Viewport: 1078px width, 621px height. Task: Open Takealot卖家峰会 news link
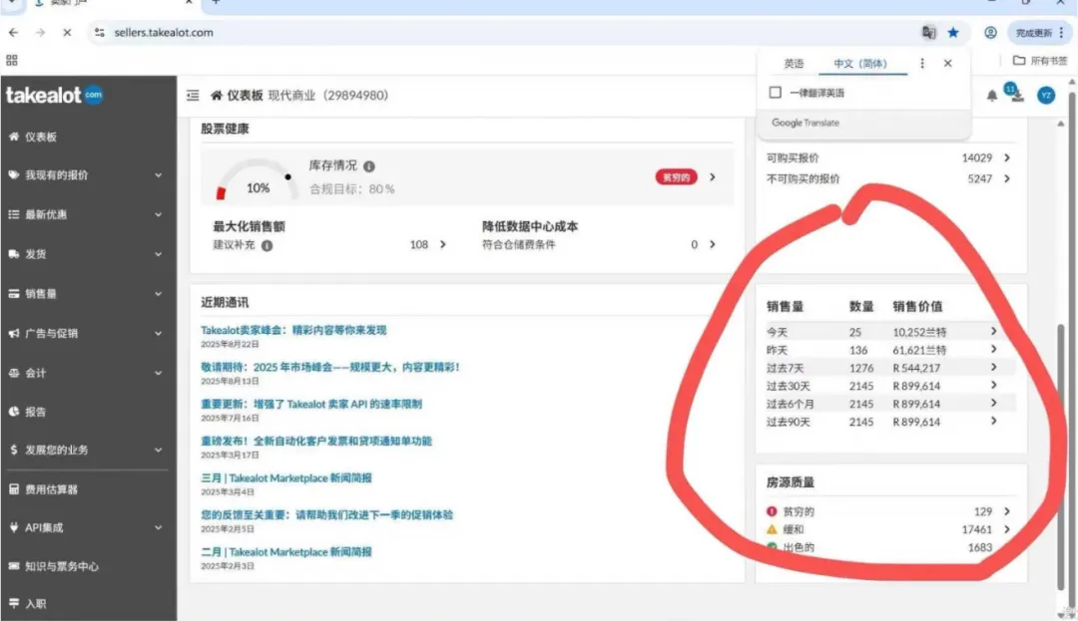[293, 330]
